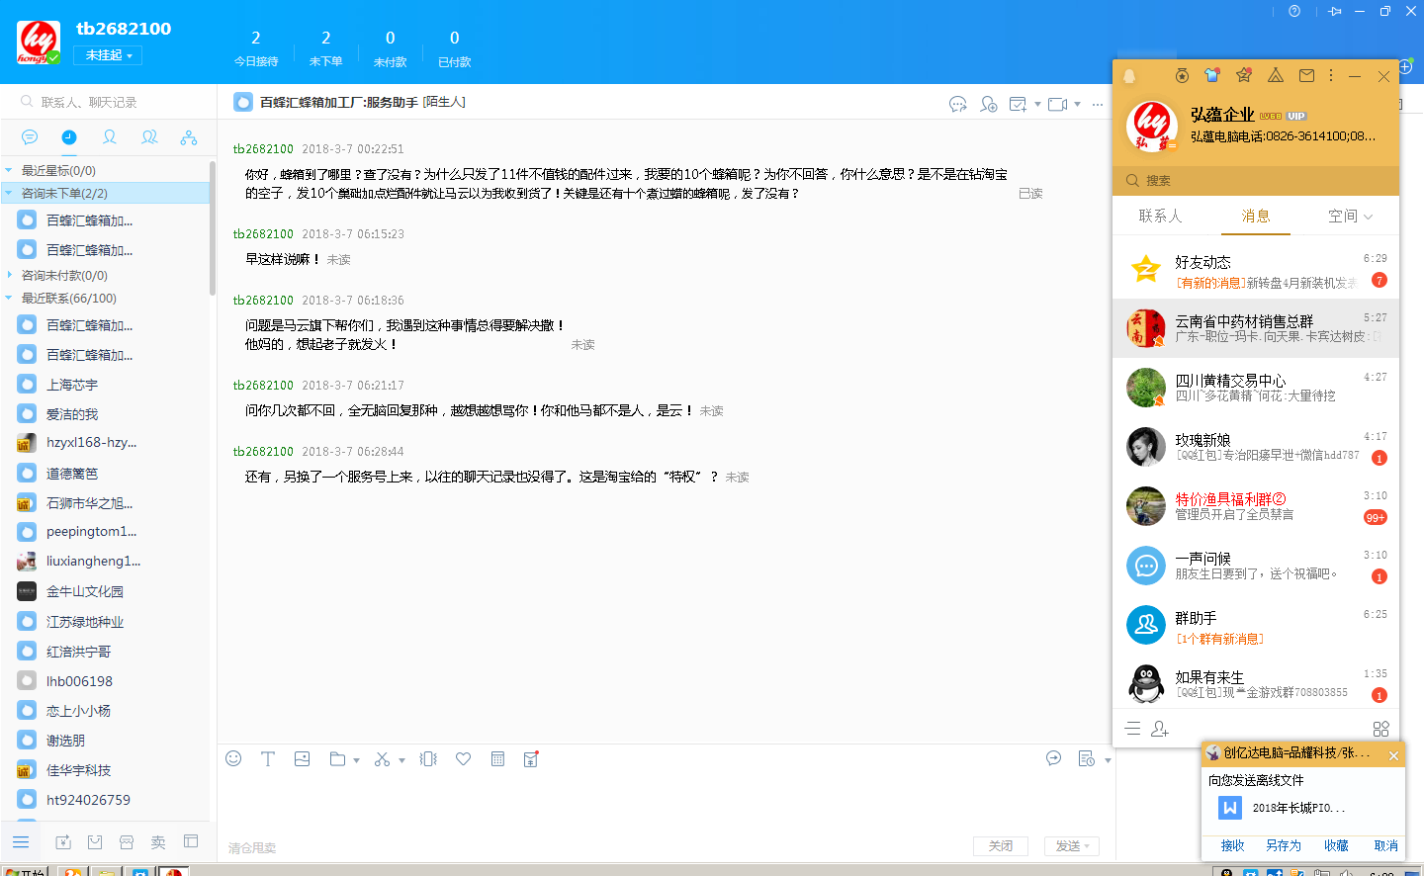Switch to the organization tree tab
The image size is (1424, 876).
tap(189, 137)
